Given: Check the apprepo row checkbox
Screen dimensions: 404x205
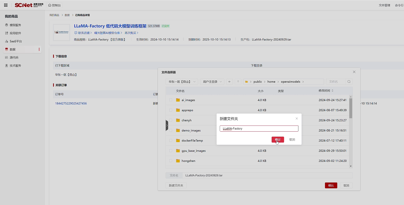Looking at the screenshot, I should pyautogui.click(x=171, y=110).
